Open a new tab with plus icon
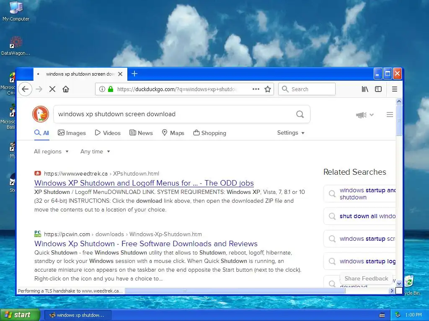429x321 pixels. (134, 74)
